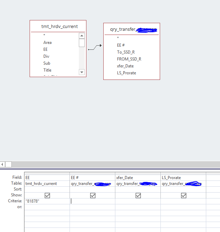
Task: Click the Show: row label
Action: (17, 195)
